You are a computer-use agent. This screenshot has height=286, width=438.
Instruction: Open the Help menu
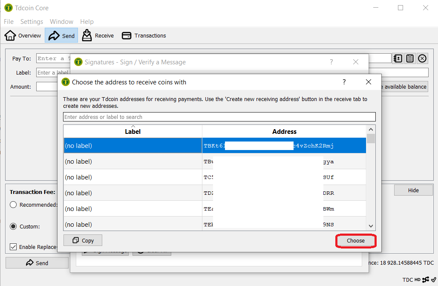click(86, 22)
